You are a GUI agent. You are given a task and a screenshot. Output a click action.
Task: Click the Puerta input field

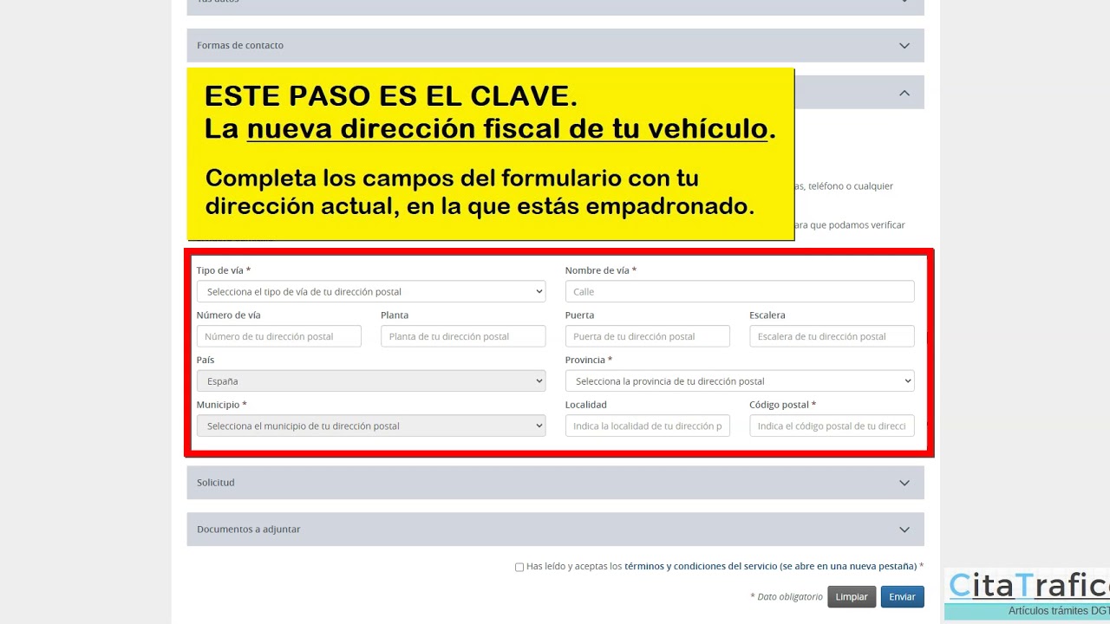[x=647, y=336]
